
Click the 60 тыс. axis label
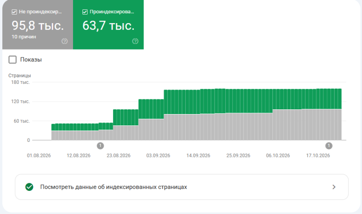[22, 121]
